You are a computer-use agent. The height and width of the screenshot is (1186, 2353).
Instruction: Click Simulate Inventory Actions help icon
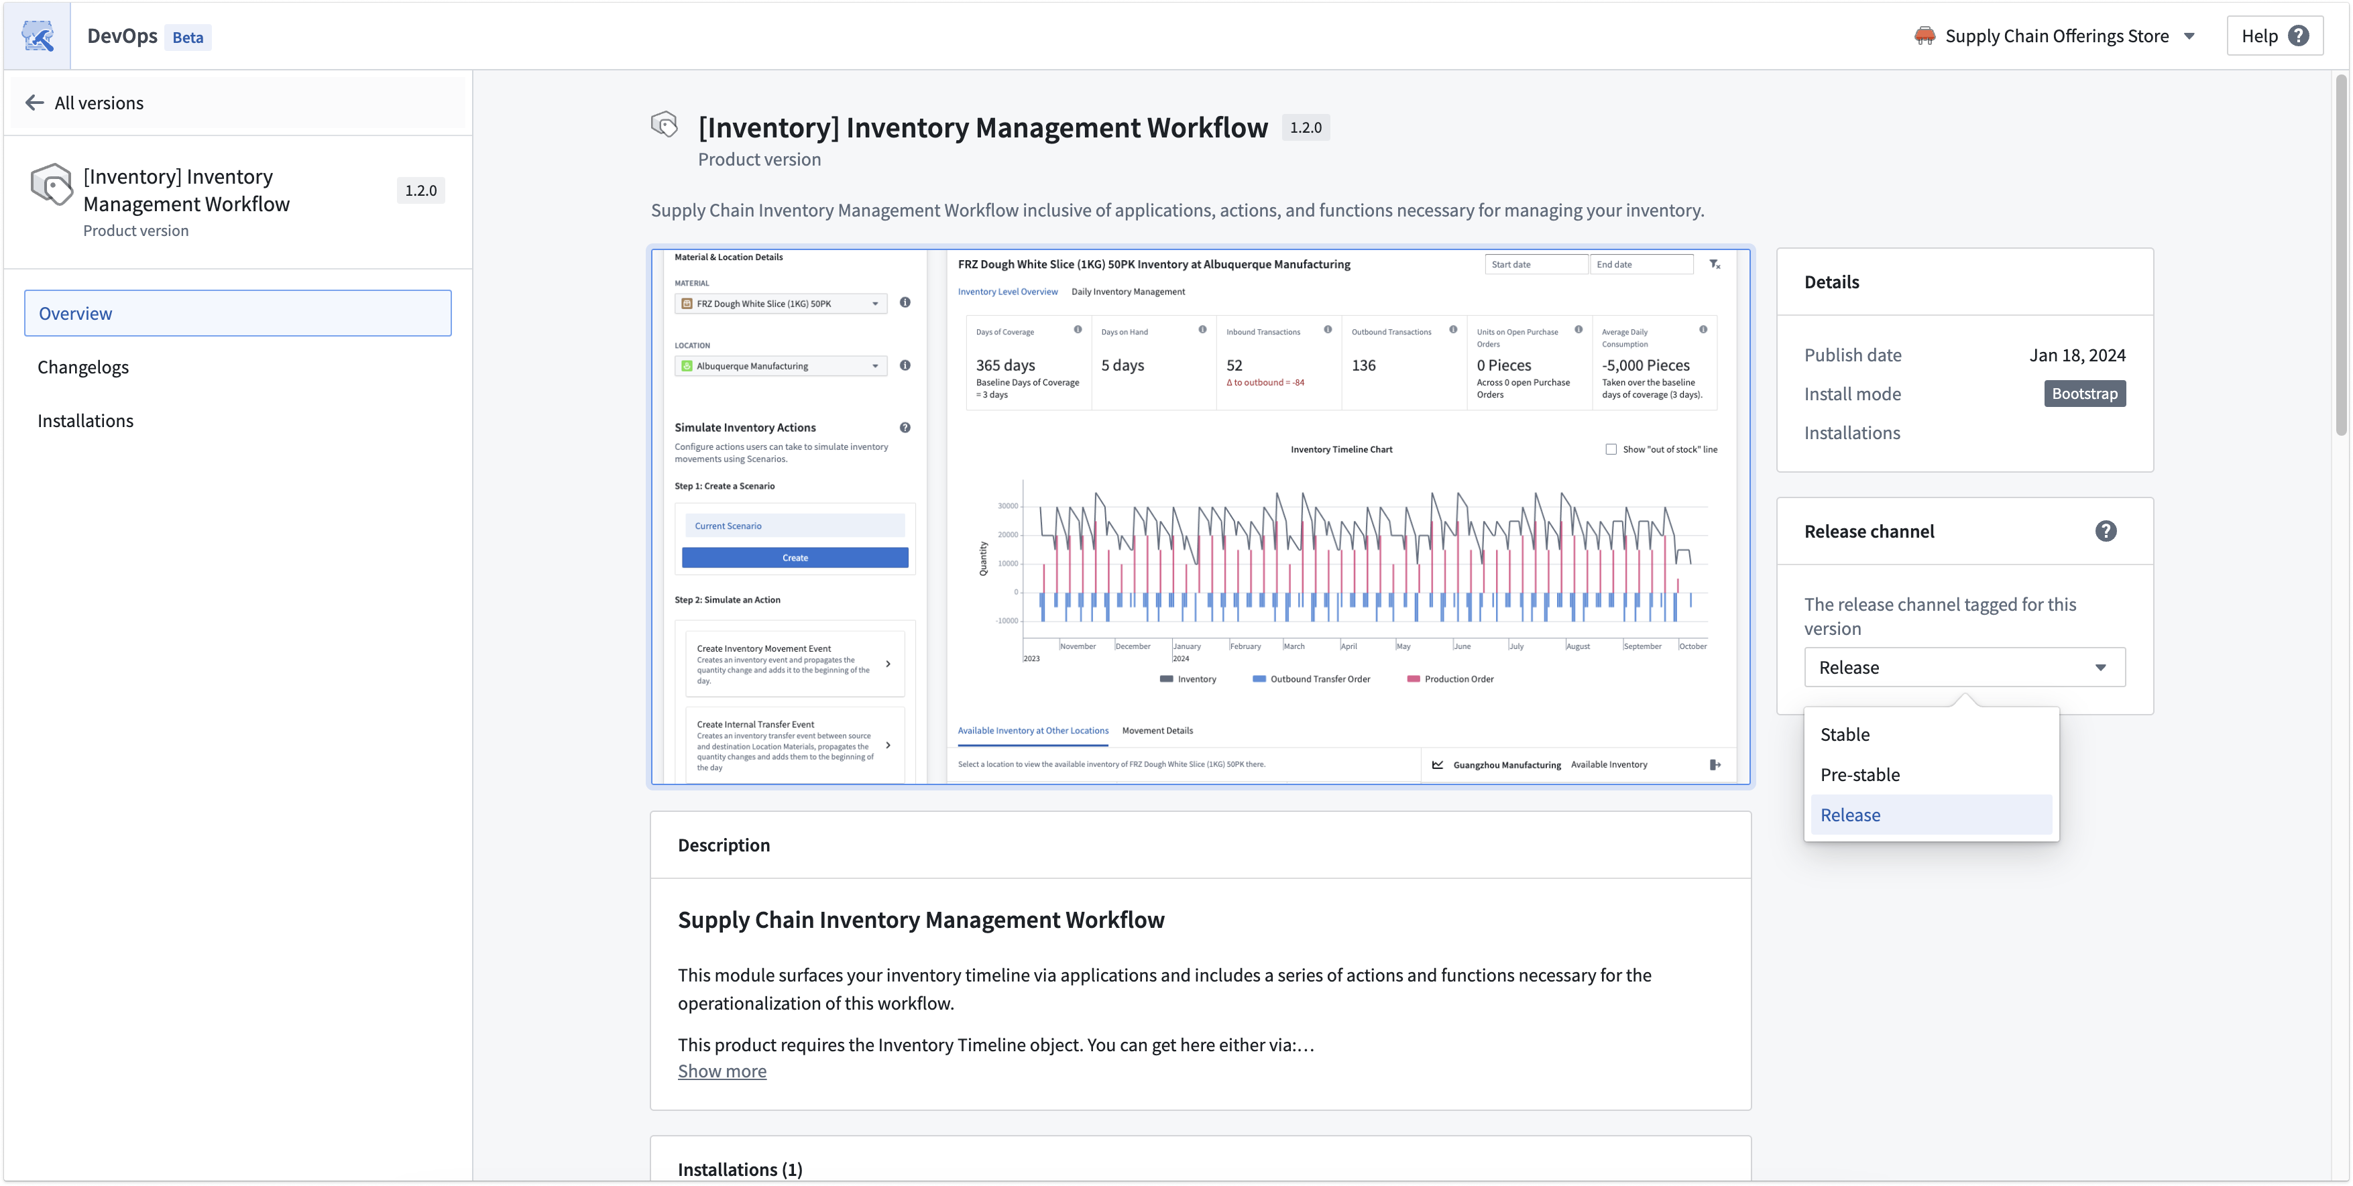point(905,427)
